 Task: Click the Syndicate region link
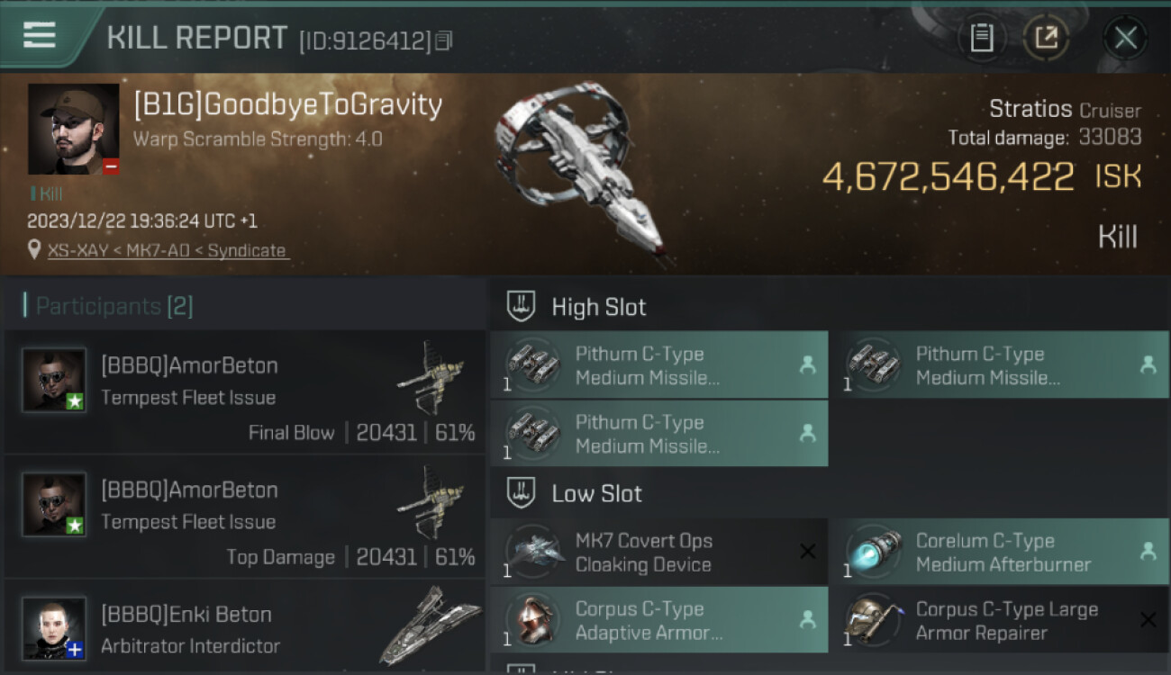[x=247, y=251]
